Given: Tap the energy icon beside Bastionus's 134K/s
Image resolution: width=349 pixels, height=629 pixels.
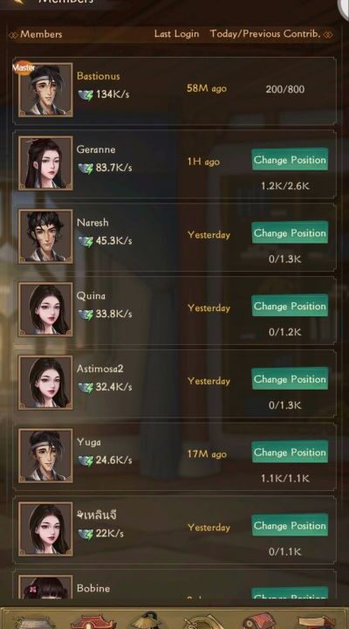Looking at the screenshot, I should pyautogui.click(x=86, y=94).
